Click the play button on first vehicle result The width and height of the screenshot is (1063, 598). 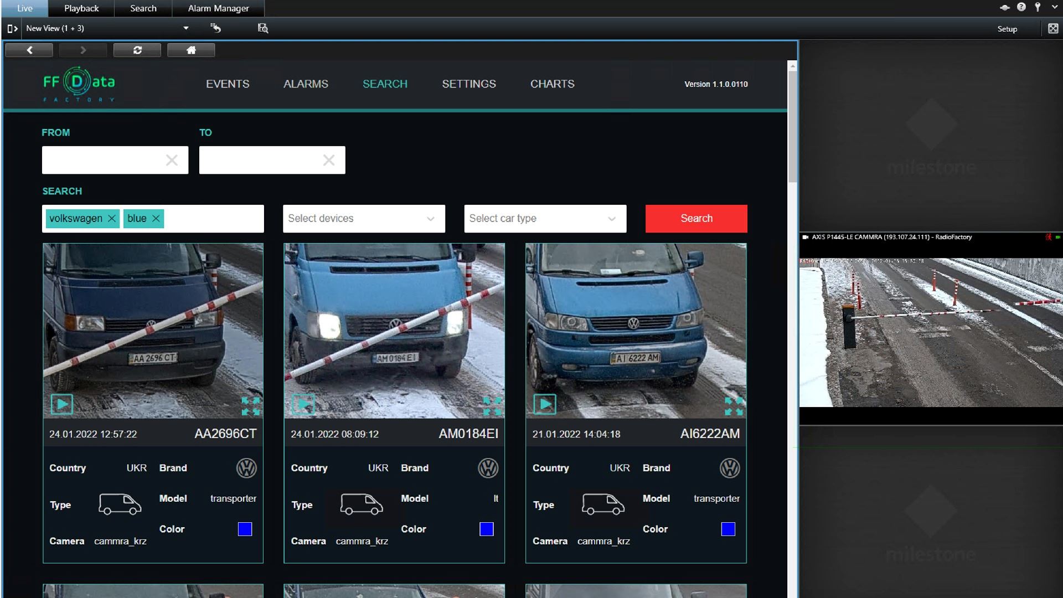pyautogui.click(x=61, y=404)
